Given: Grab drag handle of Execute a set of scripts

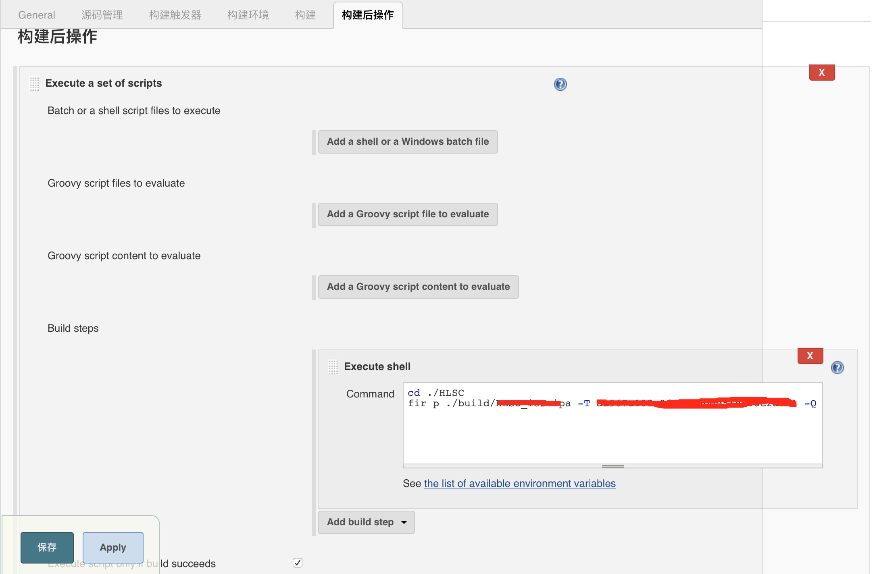Looking at the screenshot, I should (34, 84).
